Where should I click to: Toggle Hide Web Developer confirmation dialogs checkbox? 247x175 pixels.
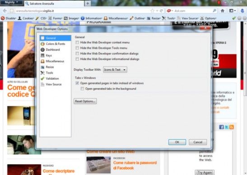77,54
